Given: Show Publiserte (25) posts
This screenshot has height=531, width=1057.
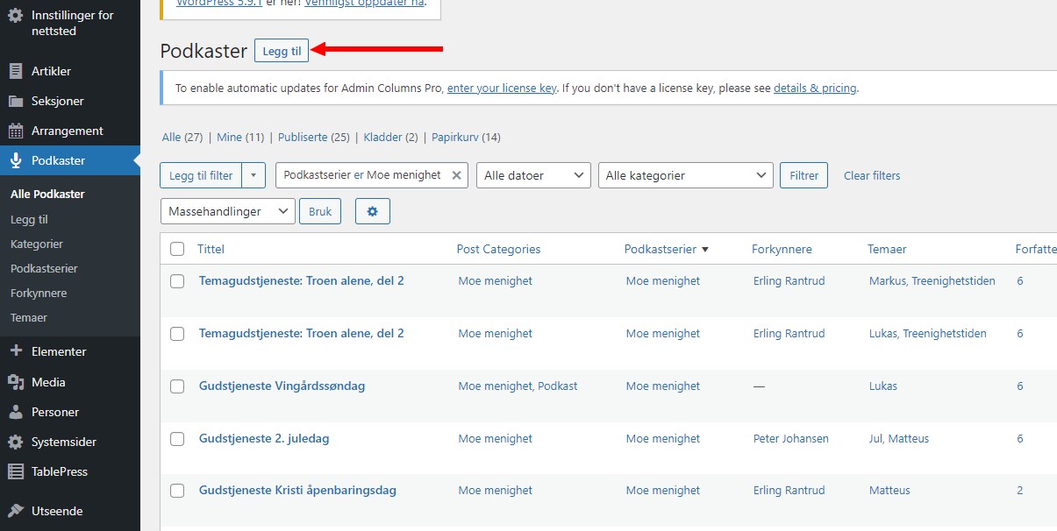Looking at the screenshot, I should point(314,138).
